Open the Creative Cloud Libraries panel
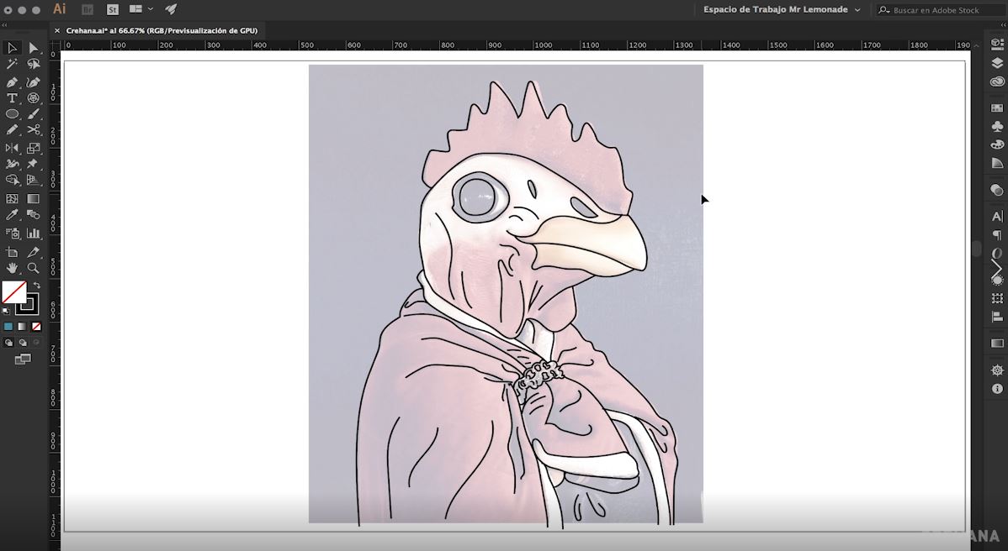This screenshot has height=551, width=1008. (997, 82)
